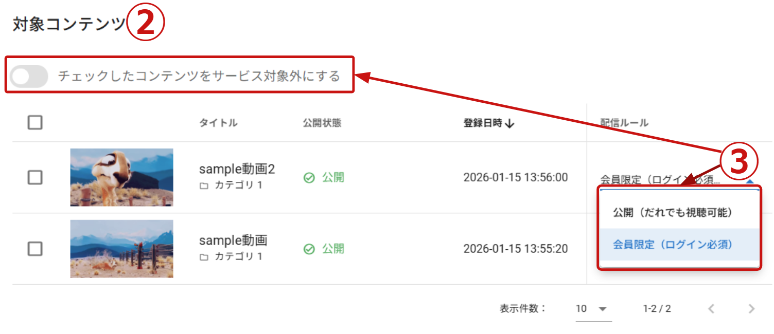Open the sample動画2 thumbnail
774x334 pixels.
click(x=121, y=177)
